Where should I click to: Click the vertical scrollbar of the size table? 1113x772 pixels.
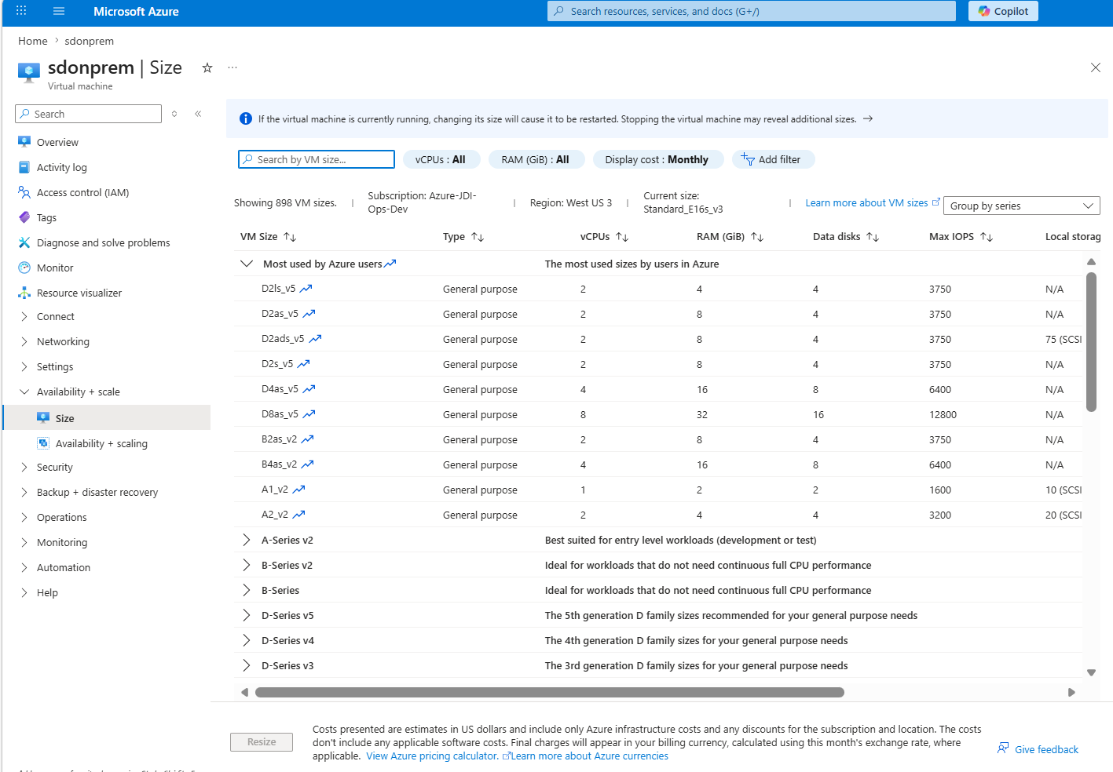pyautogui.click(x=1091, y=341)
